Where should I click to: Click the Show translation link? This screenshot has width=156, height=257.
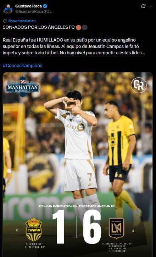click(22, 21)
